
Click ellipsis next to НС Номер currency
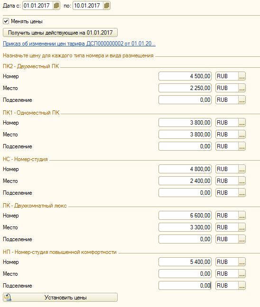242,169
